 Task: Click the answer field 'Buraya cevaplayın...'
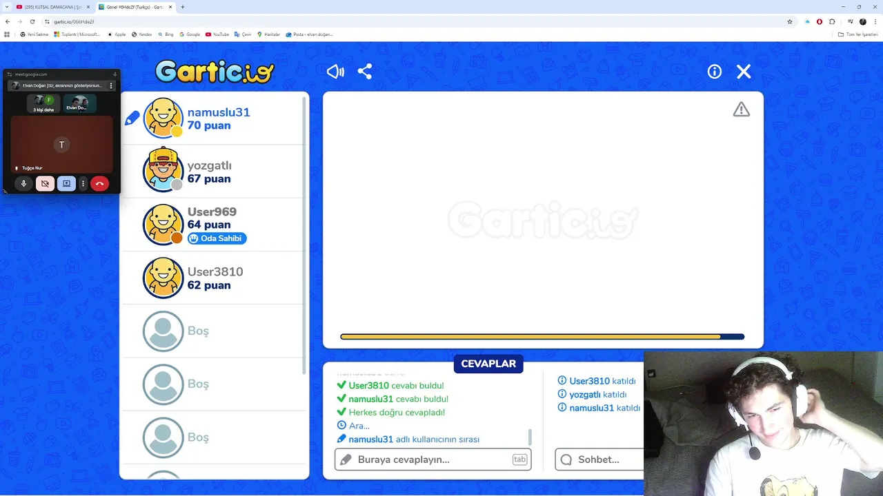(x=433, y=459)
